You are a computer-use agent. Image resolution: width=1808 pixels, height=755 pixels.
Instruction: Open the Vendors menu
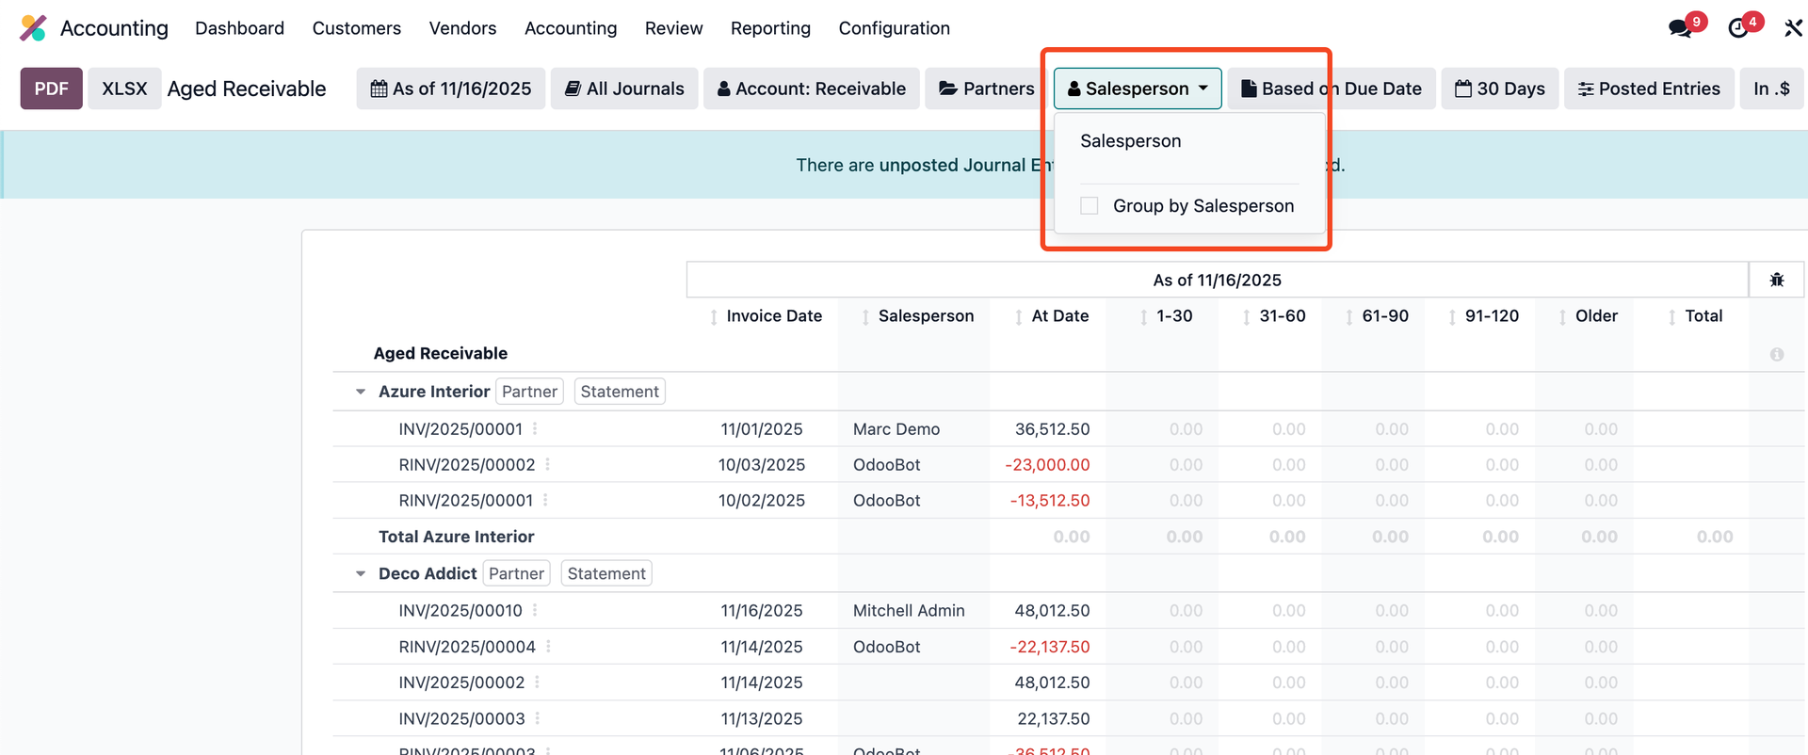(x=462, y=28)
